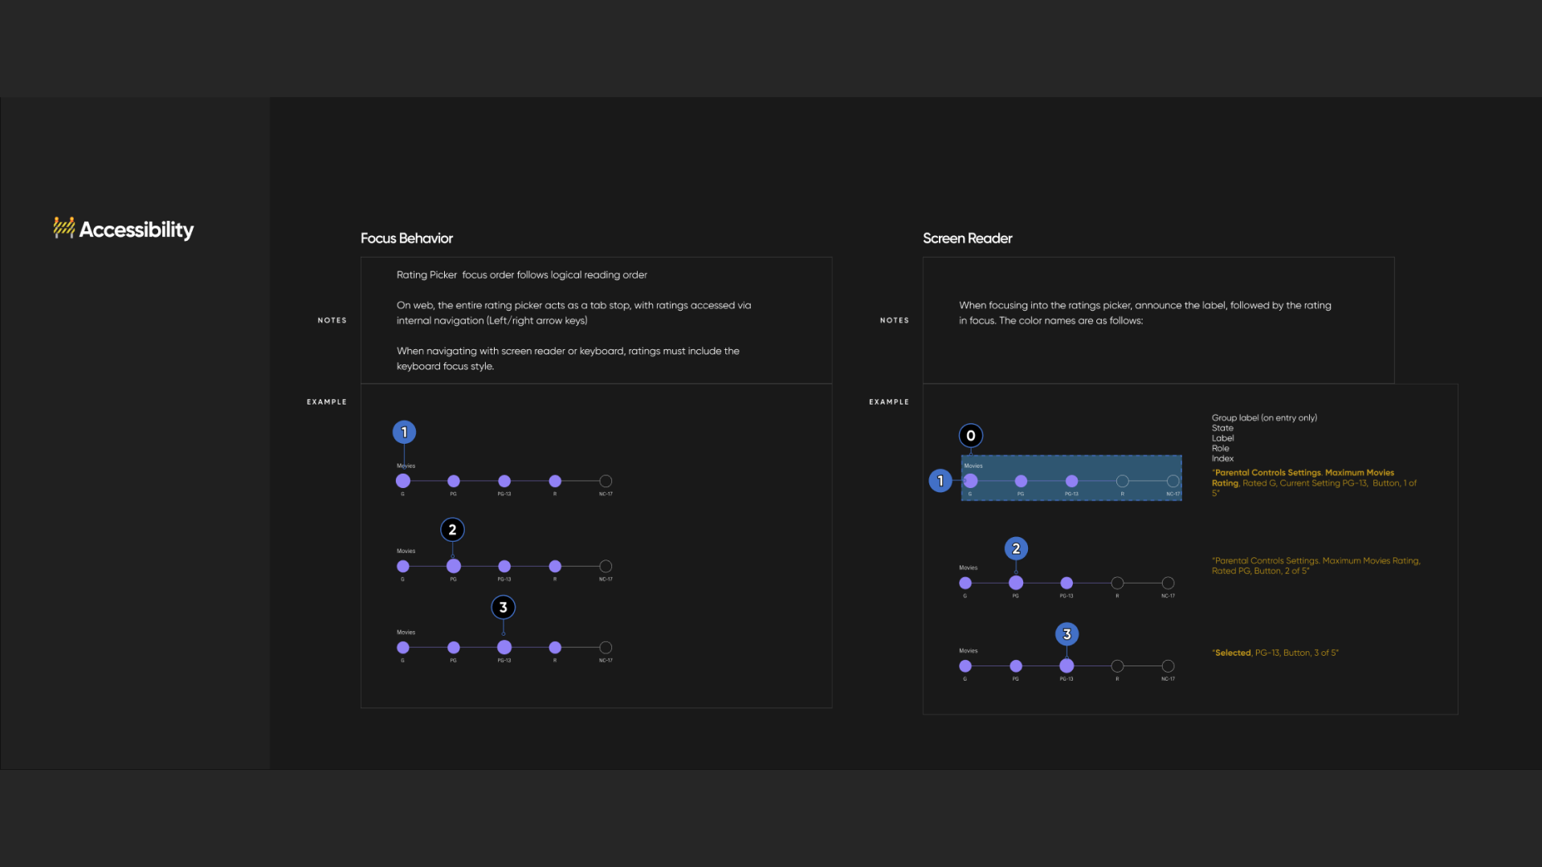This screenshot has height=867, width=1542.
Task: Click annotation marker 3 in Screen Reader example
Action: [x=1067, y=633]
